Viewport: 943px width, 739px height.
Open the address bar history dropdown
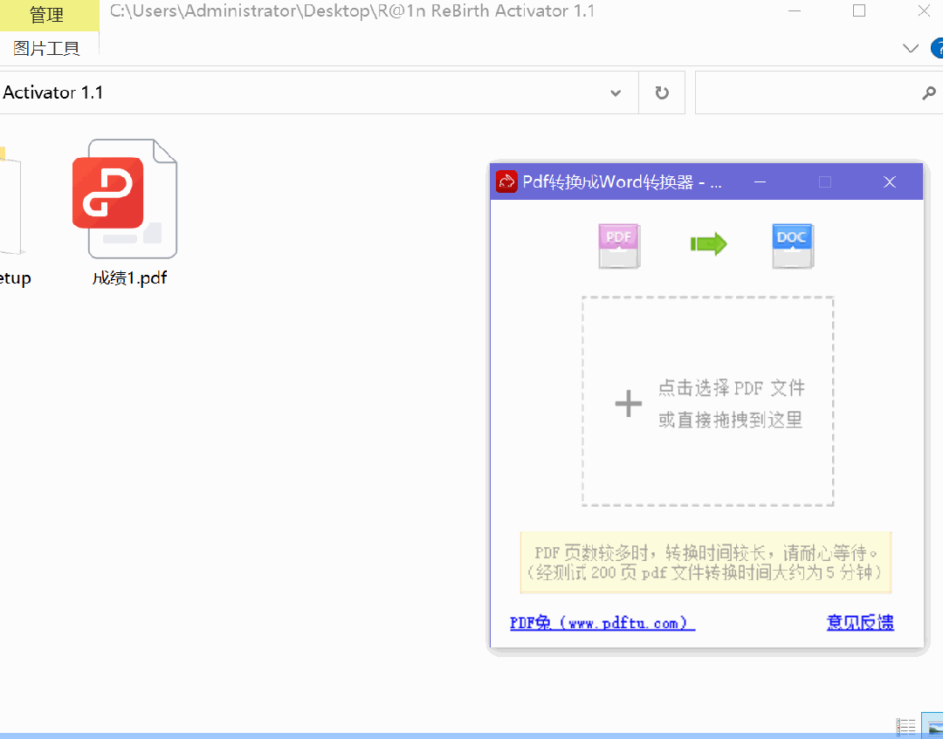[615, 92]
